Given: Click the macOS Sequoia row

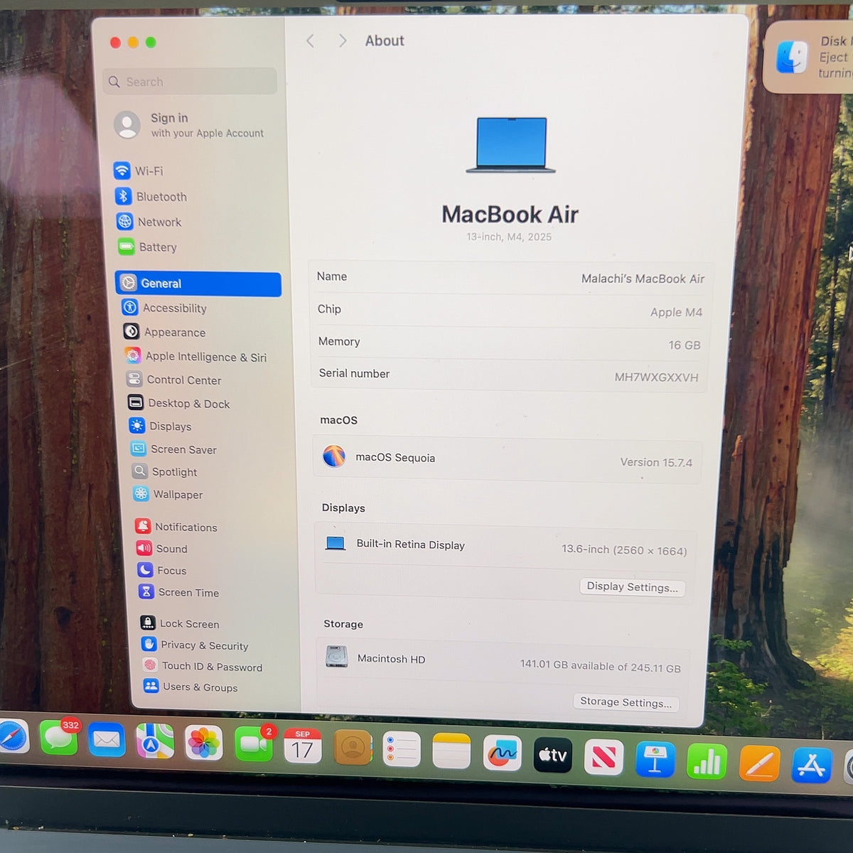Looking at the screenshot, I should (508, 460).
